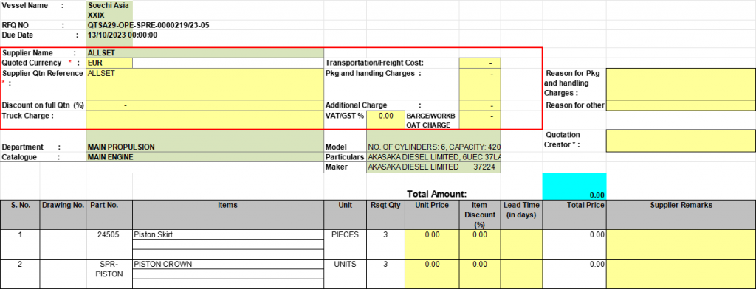Screen dimensions: 756x289
Task: Click the Piston Skirt item cell
Action: pyautogui.click(x=227, y=234)
